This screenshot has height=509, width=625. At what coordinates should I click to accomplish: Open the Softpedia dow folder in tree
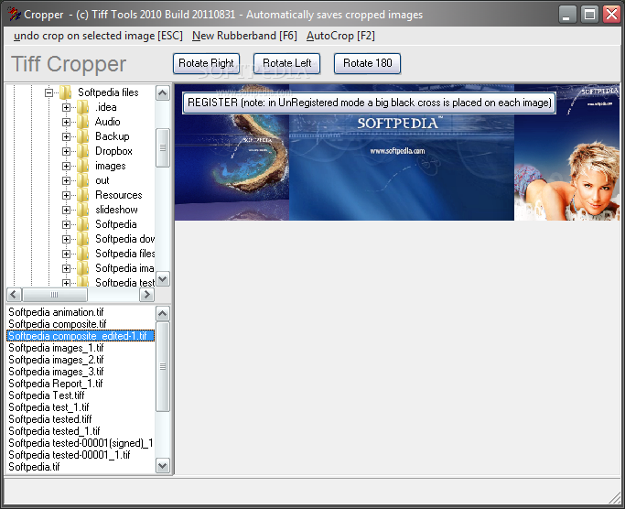(x=124, y=239)
